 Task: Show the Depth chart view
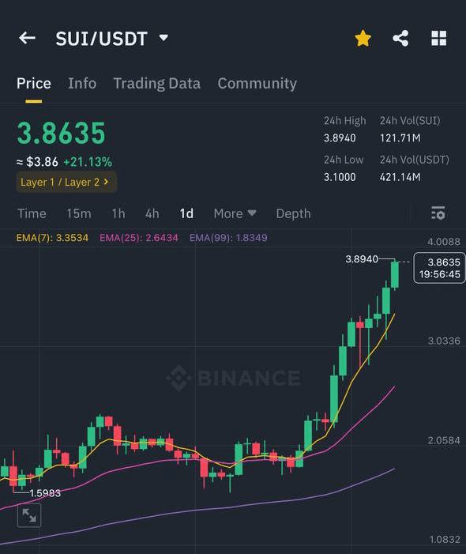tap(293, 213)
